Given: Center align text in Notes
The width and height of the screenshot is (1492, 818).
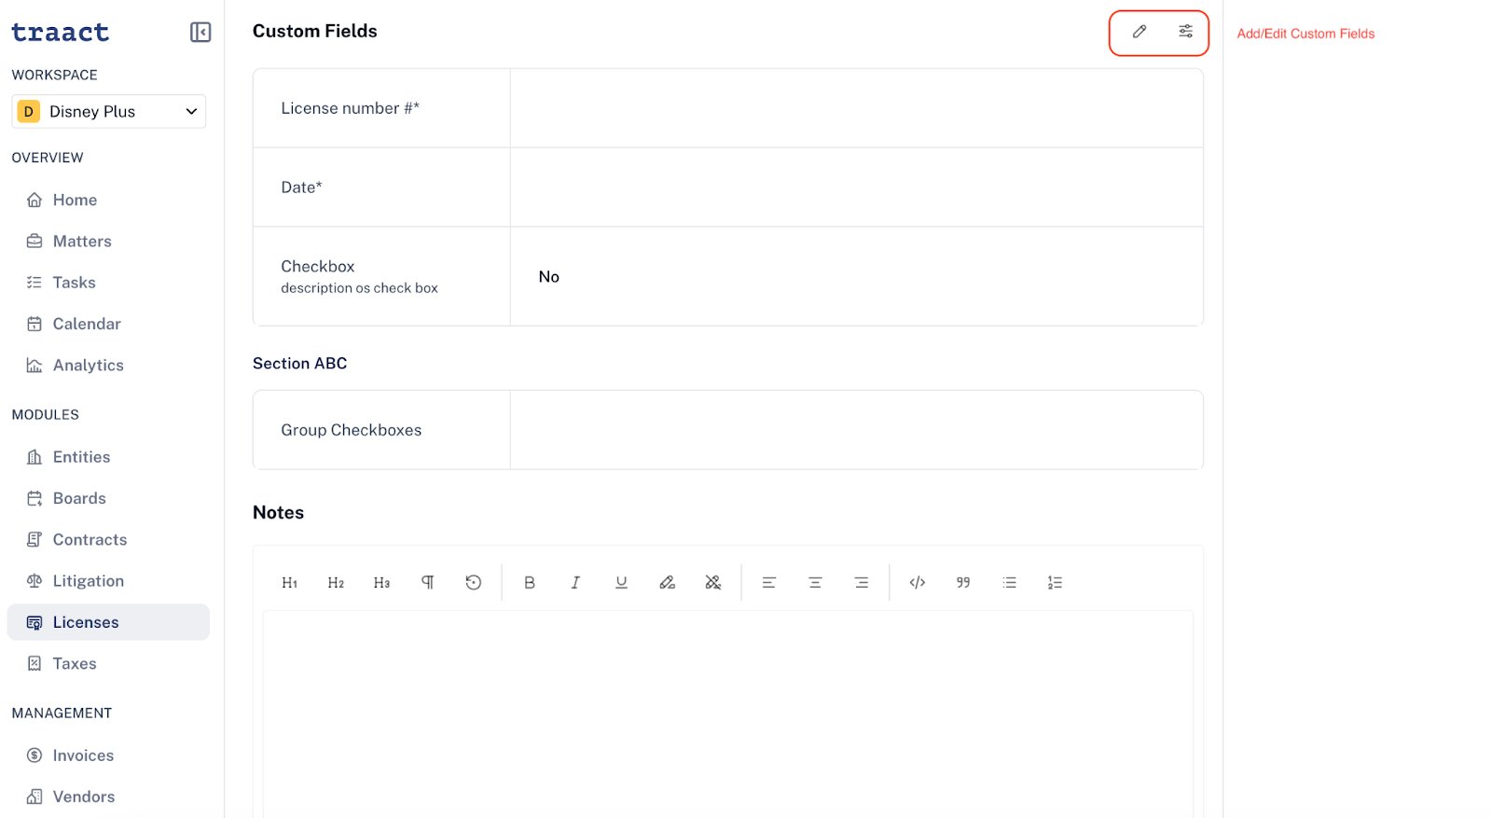Looking at the screenshot, I should pyautogui.click(x=815, y=583).
